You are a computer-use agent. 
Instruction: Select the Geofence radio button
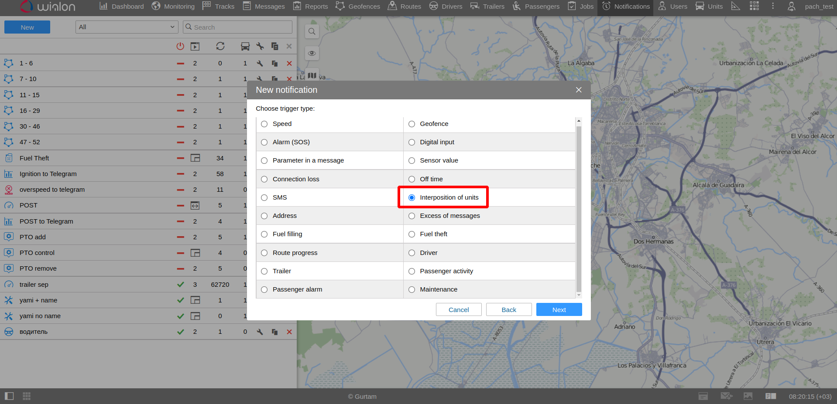(x=412, y=124)
